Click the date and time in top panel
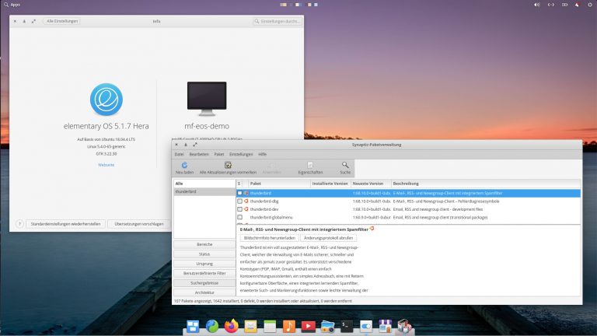Screen dimensions: 597x336 298,5
